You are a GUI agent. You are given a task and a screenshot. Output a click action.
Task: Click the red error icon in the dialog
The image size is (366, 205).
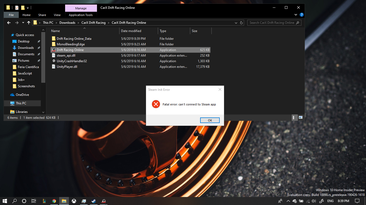tap(156, 104)
